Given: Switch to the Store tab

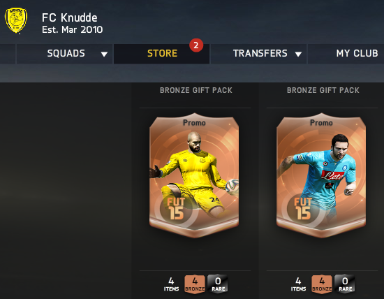Looking at the screenshot, I should point(162,54).
